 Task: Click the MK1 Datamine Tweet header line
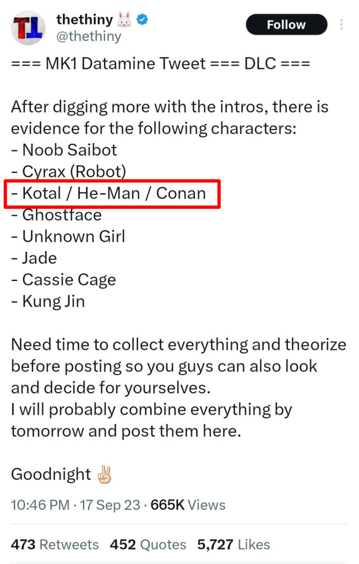160,63
